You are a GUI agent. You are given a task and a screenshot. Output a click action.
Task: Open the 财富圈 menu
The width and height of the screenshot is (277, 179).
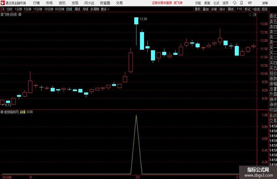[x=105, y=3]
